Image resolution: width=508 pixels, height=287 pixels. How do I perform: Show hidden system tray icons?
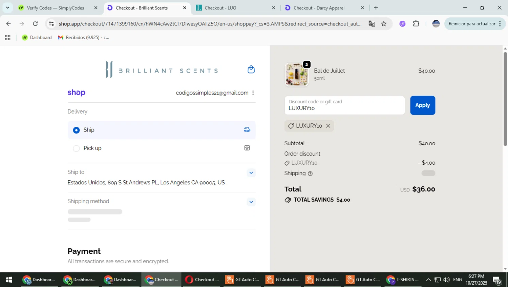[x=428, y=280]
